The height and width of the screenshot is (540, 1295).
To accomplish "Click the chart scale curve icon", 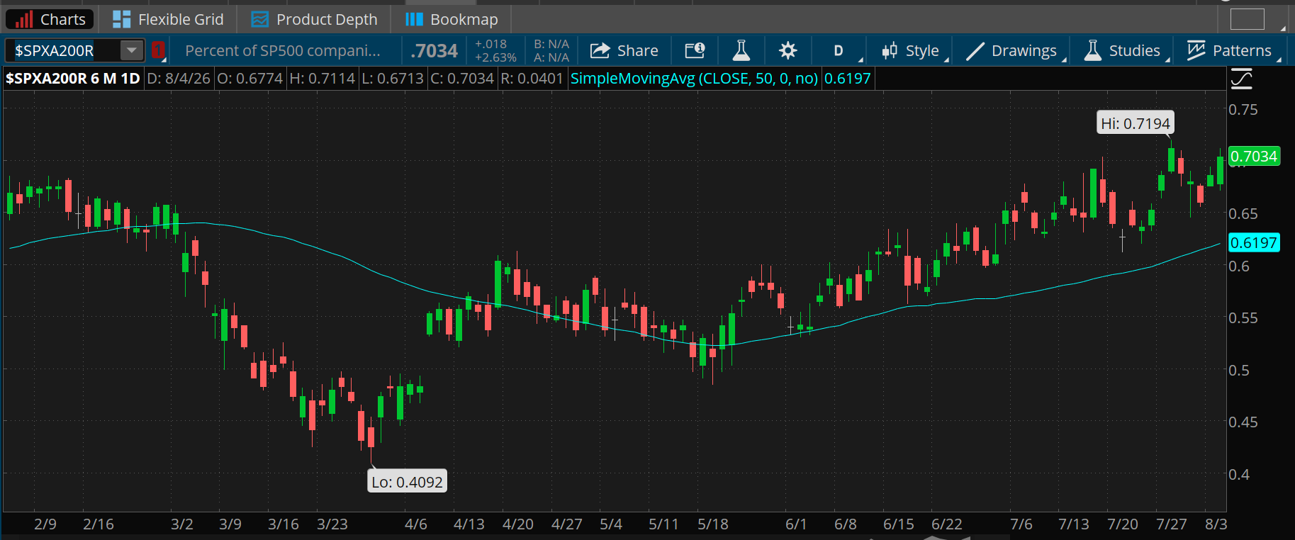I will pos(1241,79).
